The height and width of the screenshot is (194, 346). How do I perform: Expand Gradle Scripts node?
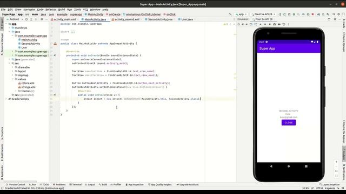[x=6, y=99]
